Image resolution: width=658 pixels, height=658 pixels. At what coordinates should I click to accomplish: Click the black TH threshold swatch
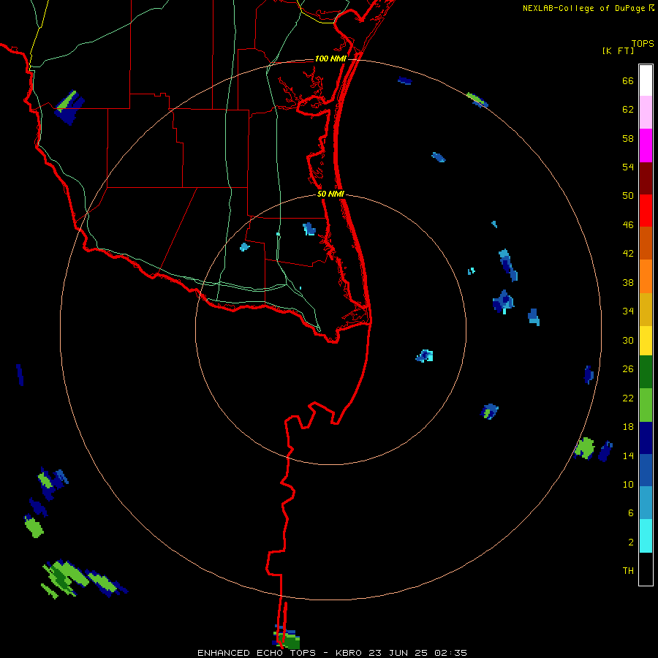click(646, 569)
